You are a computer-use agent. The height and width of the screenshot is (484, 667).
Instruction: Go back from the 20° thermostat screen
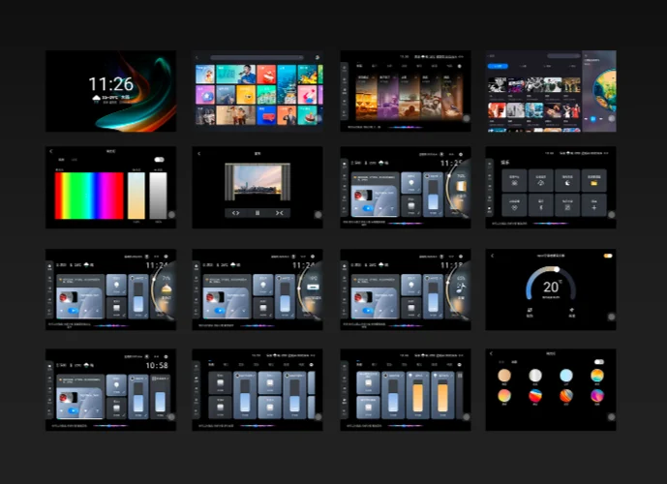[x=492, y=256]
